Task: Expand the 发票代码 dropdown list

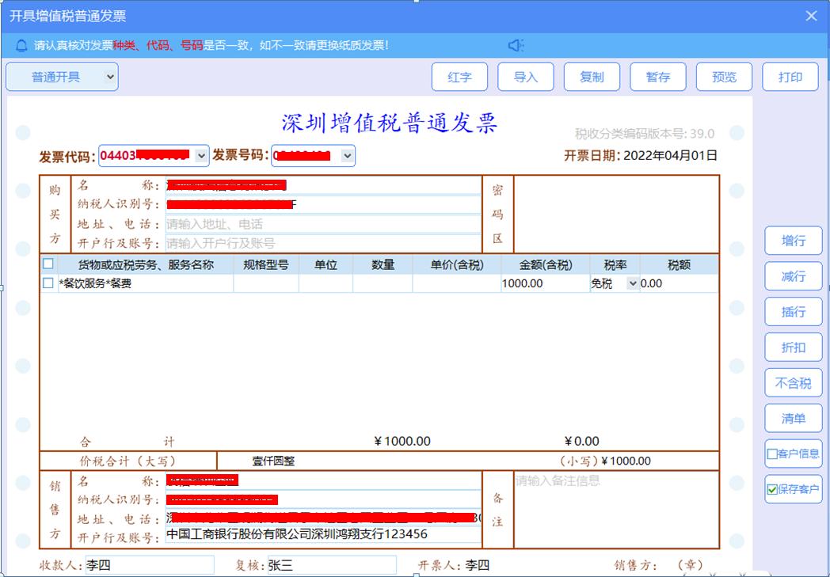Action: click(x=198, y=156)
